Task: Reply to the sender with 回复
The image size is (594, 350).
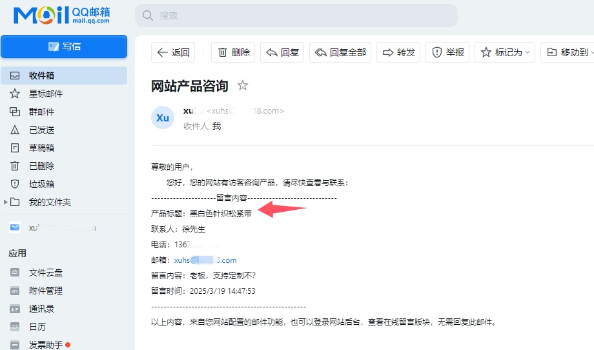Action: [x=282, y=52]
